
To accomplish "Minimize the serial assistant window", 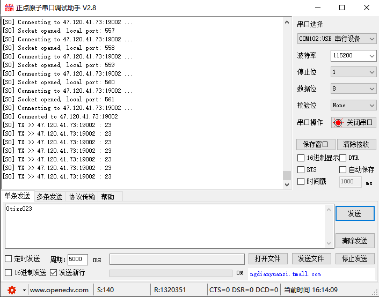I will pyautogui.click(x=318, y=8).
